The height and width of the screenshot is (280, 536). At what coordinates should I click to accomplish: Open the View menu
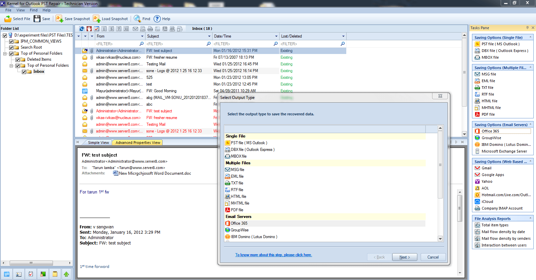point(21,10)
